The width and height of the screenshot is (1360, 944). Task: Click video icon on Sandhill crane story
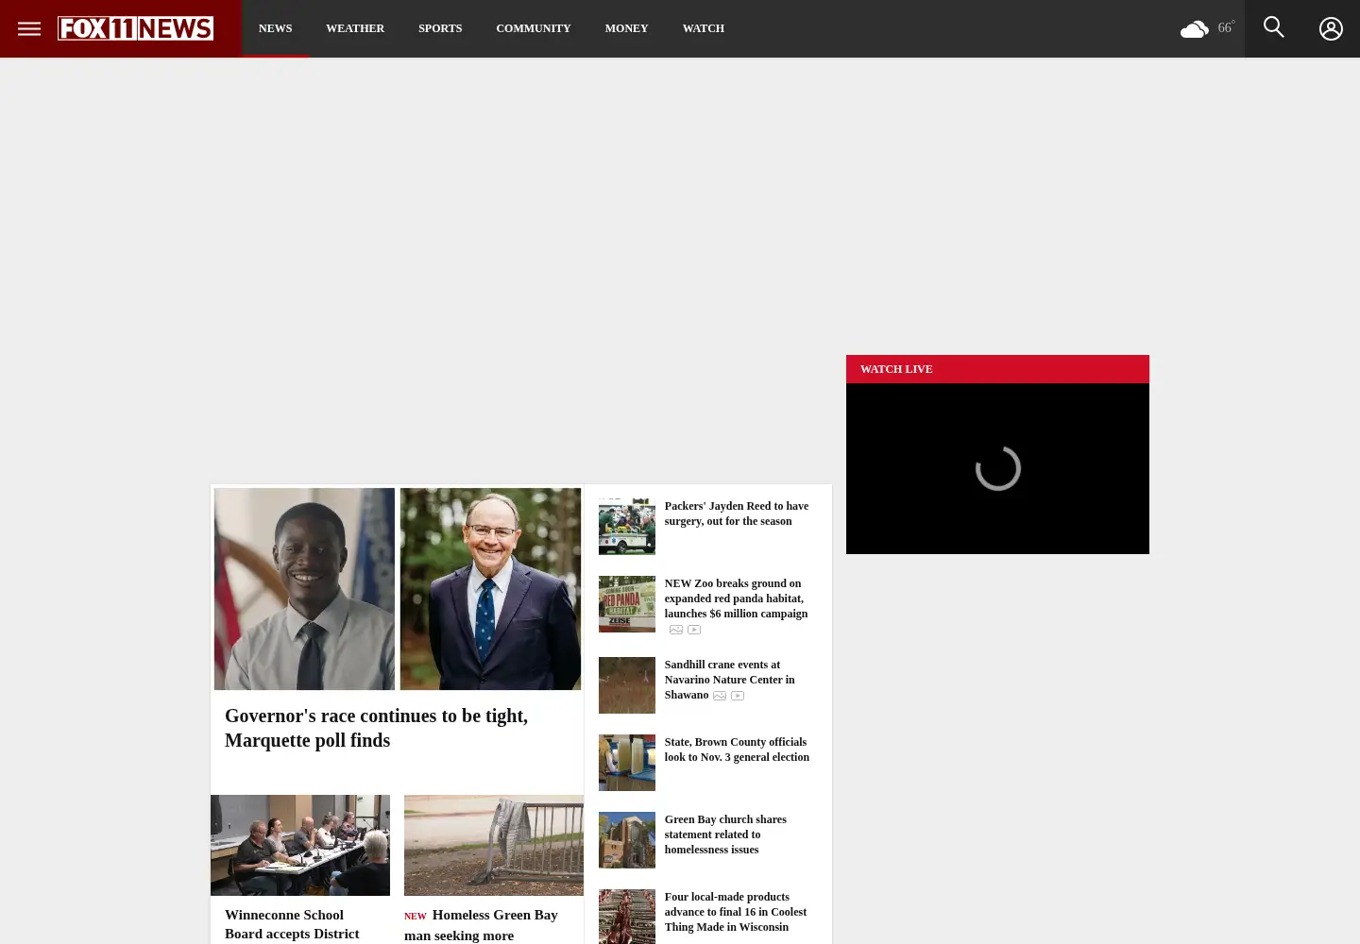tap(738, 696)
